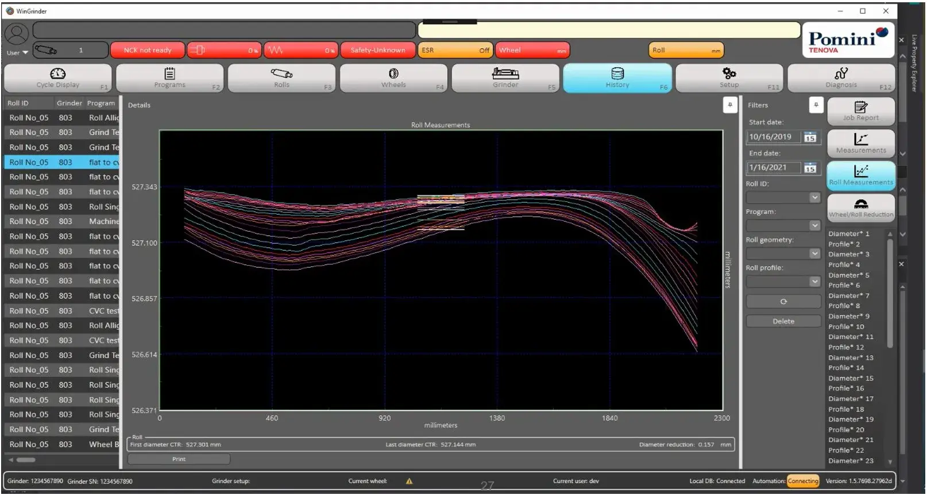This screenshot has width=927, height=494.
Task: Edit the End date field 1/16/2021
Action: click(x=774, y=168)
